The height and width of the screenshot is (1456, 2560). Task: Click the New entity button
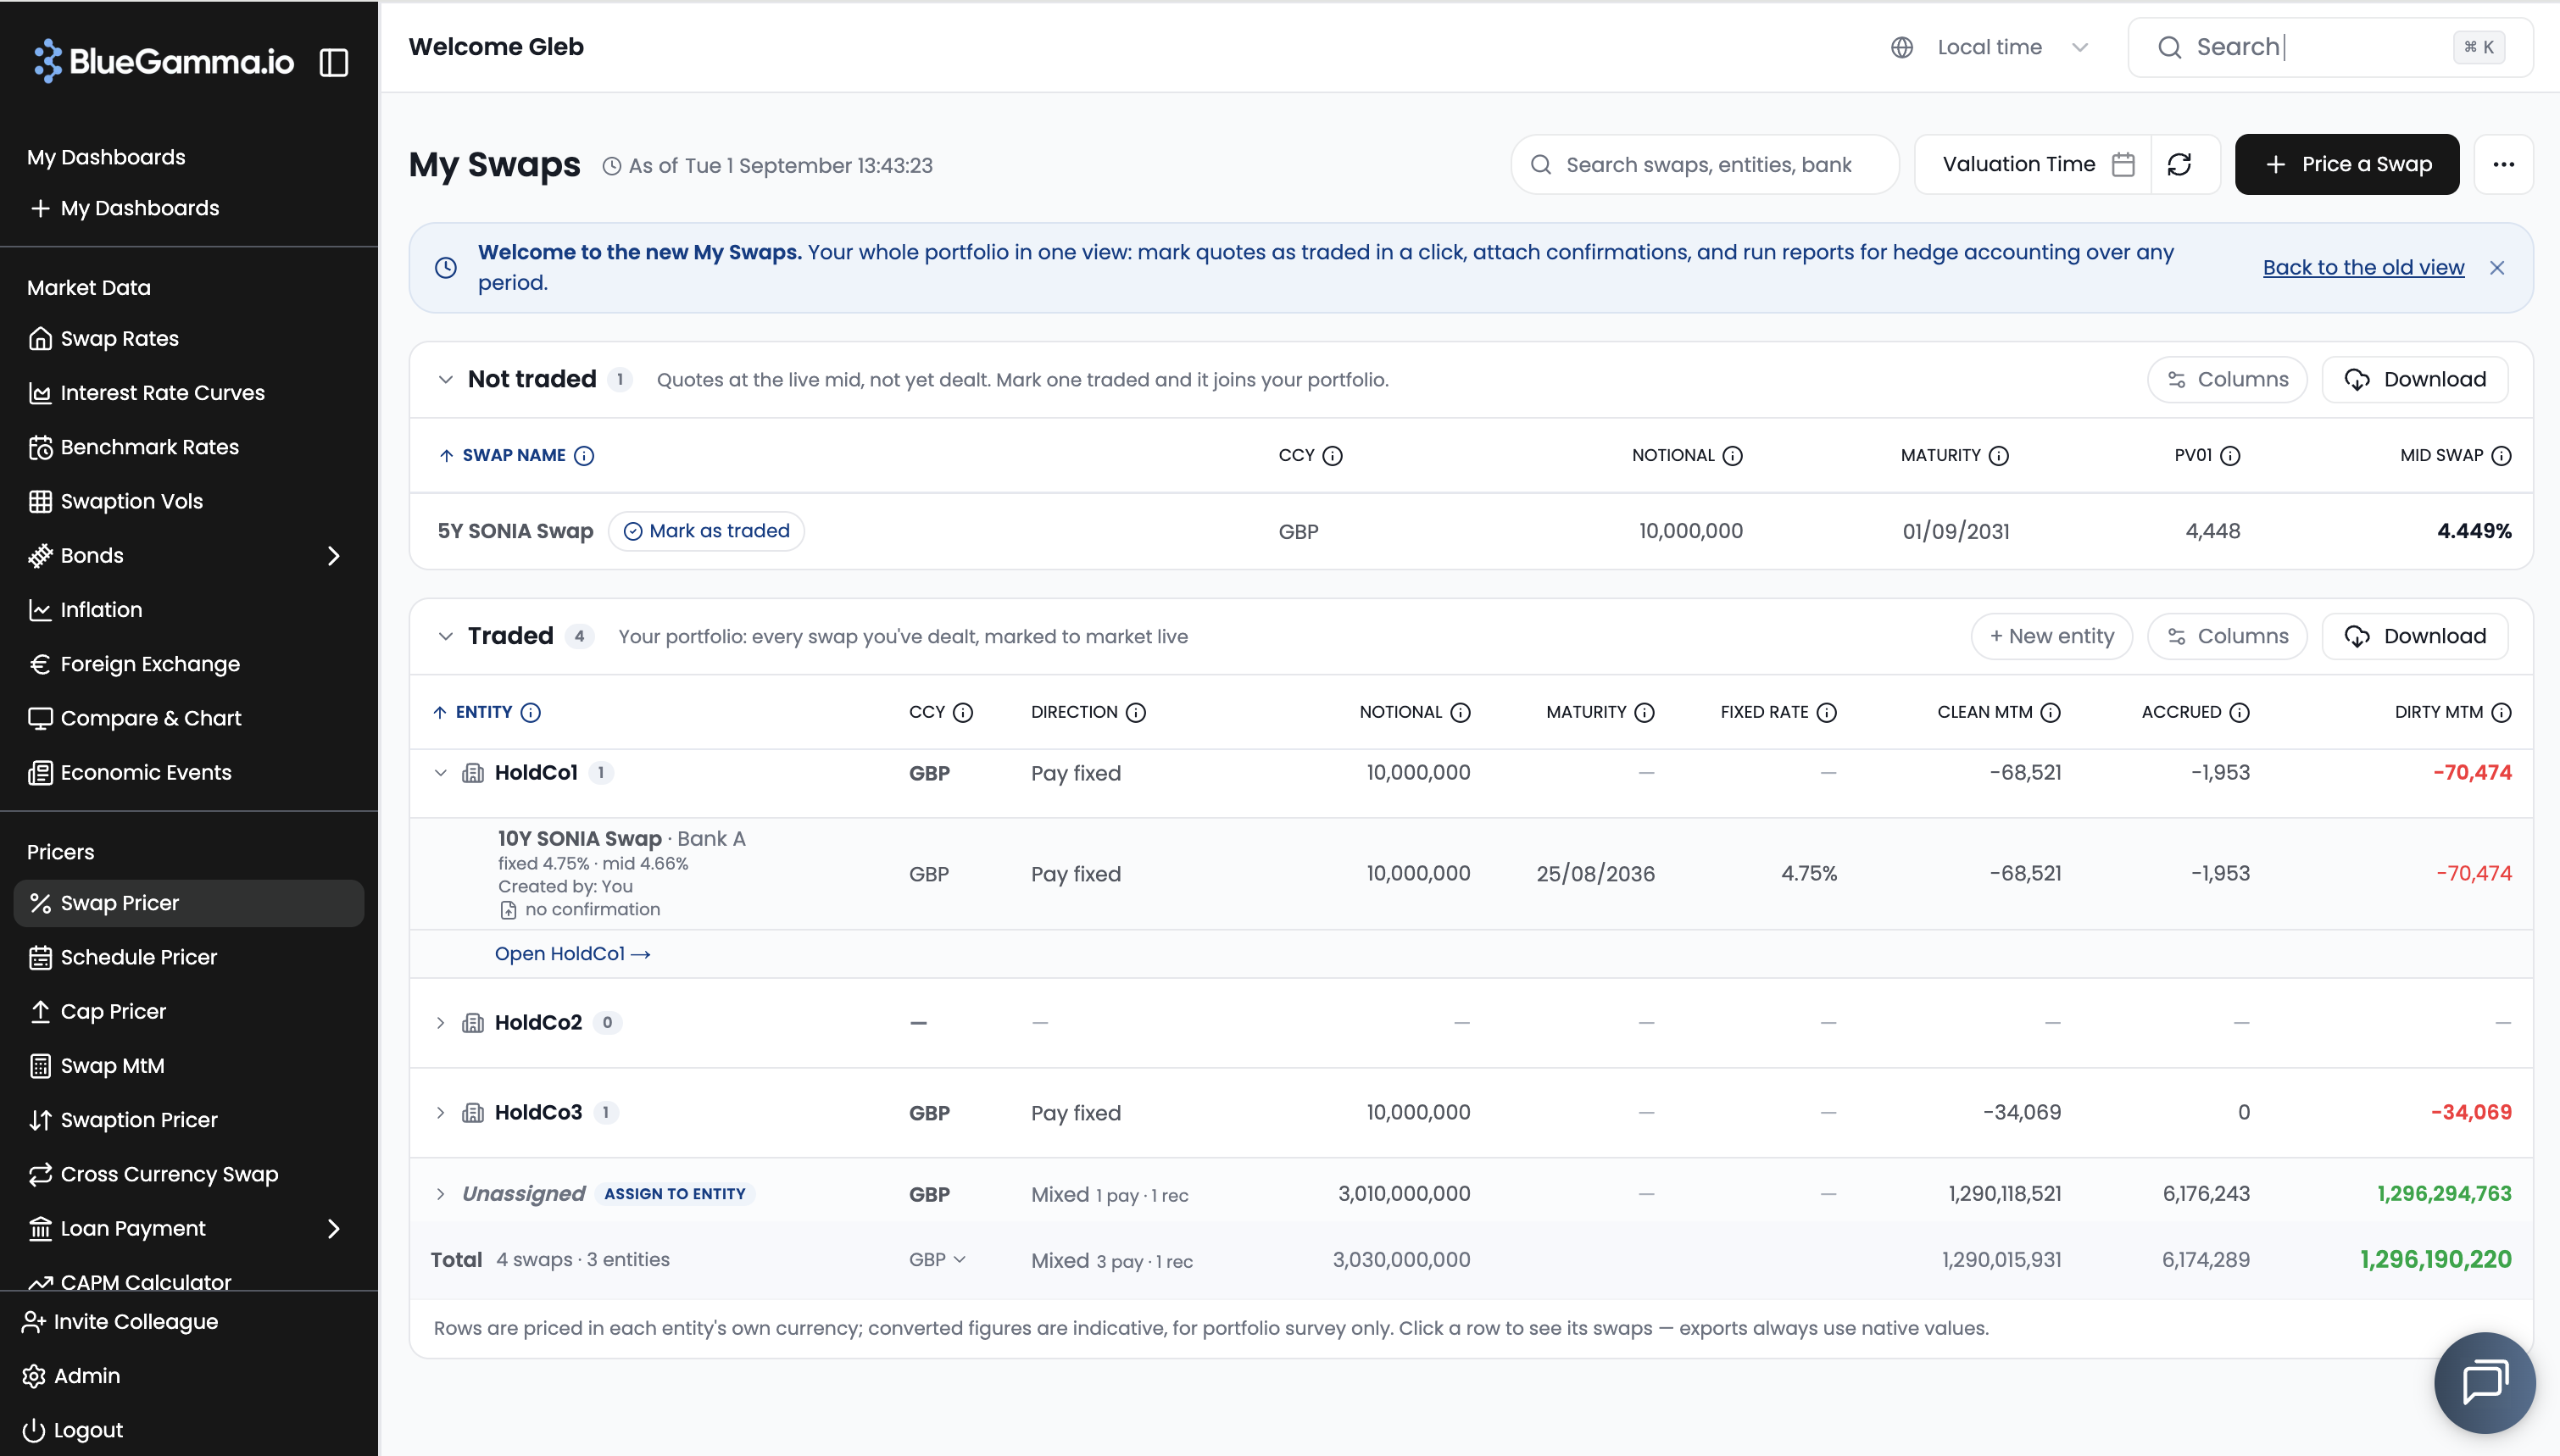click(x=2051, y=636)
